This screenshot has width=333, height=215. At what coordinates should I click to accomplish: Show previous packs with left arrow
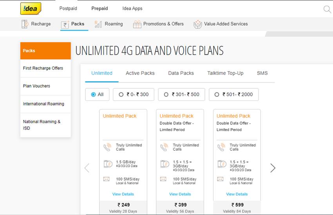point(87,168)
